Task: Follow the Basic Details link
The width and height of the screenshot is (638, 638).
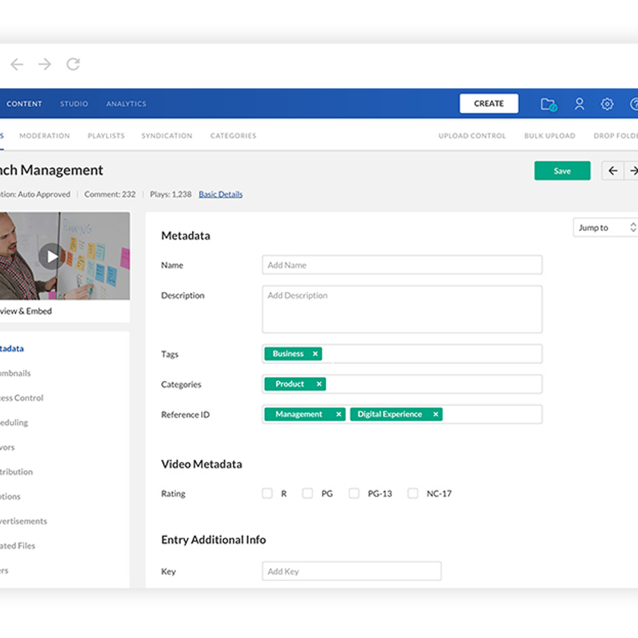Action: tap(221, 195)
